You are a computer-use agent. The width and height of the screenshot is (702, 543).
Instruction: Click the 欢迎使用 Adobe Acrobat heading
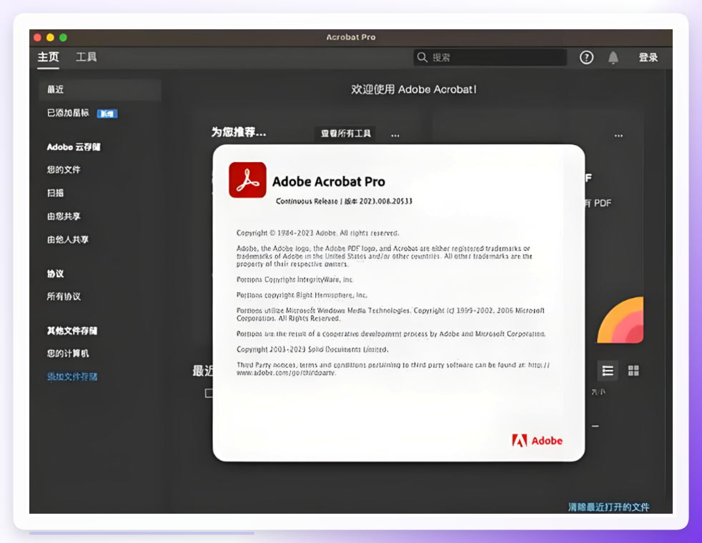point(414,89)
